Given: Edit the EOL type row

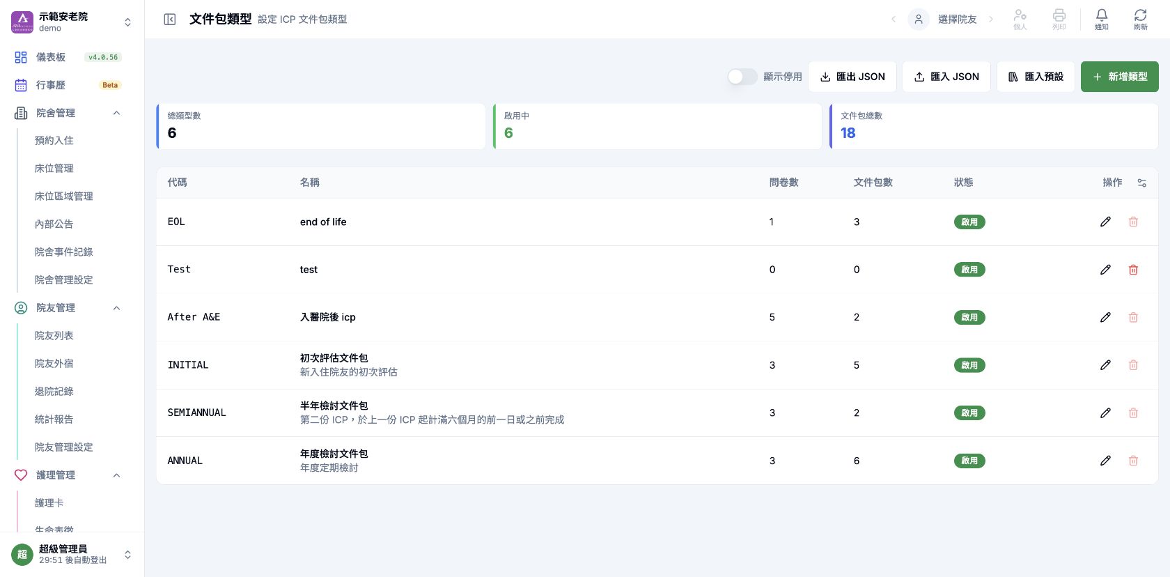Looking at the screenshot, I should point(1105,222).
